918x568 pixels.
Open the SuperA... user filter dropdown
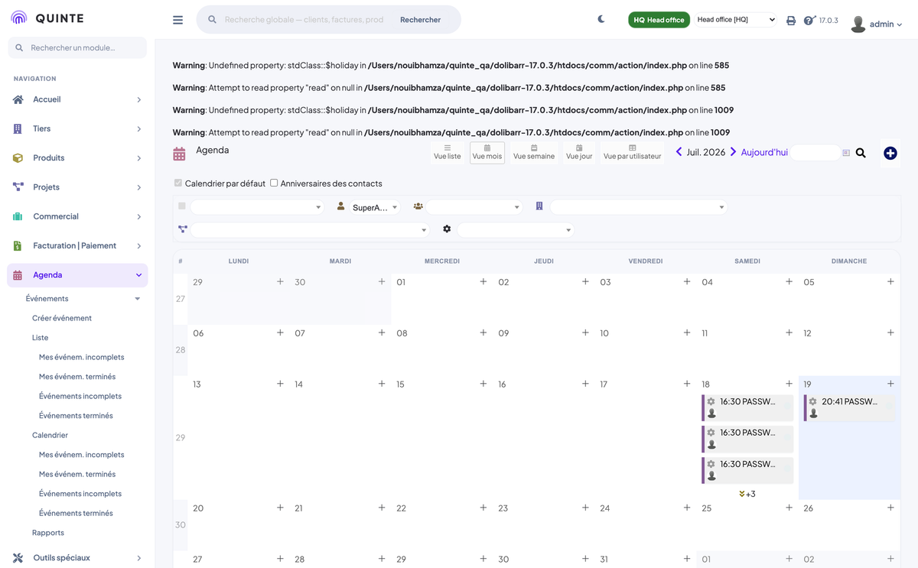tap(374, 207)
